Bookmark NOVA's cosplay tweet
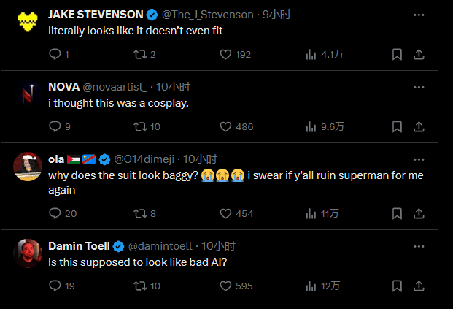Image resolution: width=453 pixels, height=309 pixels. [x=397, y=126]
